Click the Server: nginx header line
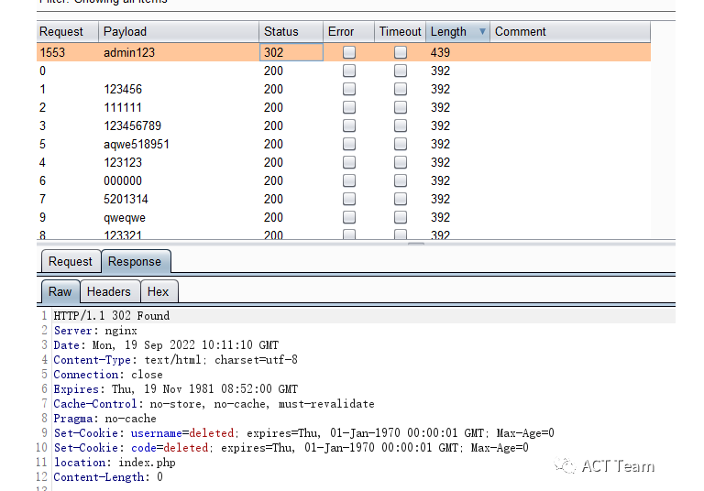The image size is (704, 491). pyautogui.click(x=95, y=331)
